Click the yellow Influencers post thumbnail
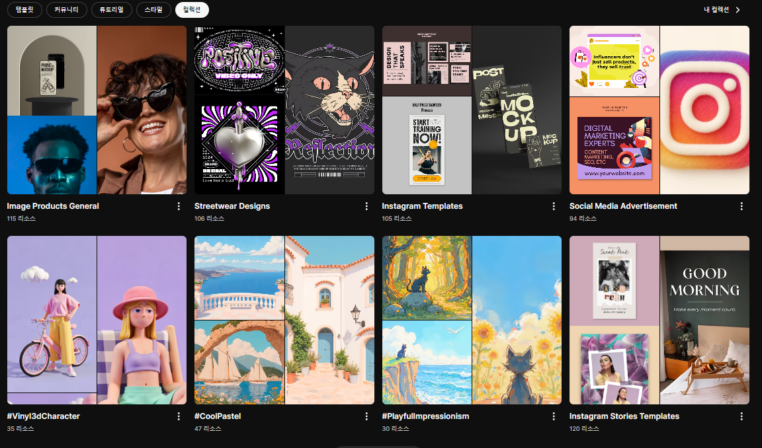This screenshot has width=762, height=448. coord(614,61)
